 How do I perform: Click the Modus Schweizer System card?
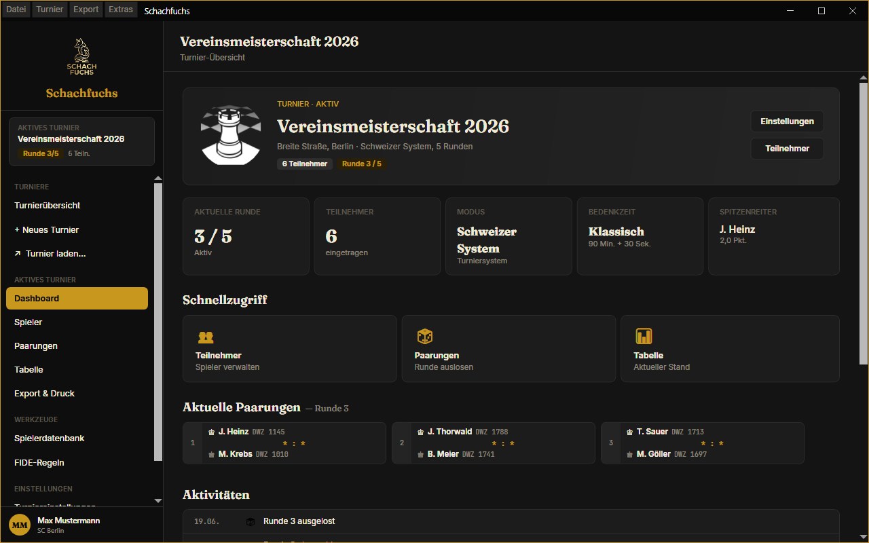point(509,236)
